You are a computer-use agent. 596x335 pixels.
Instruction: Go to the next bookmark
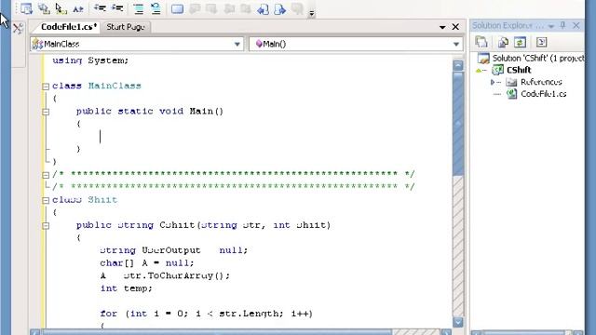211,8
